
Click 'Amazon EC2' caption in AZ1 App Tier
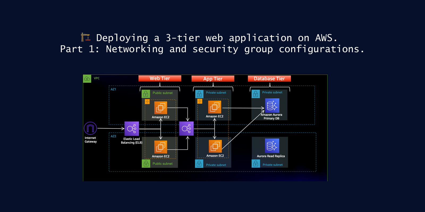pos(214,116)
